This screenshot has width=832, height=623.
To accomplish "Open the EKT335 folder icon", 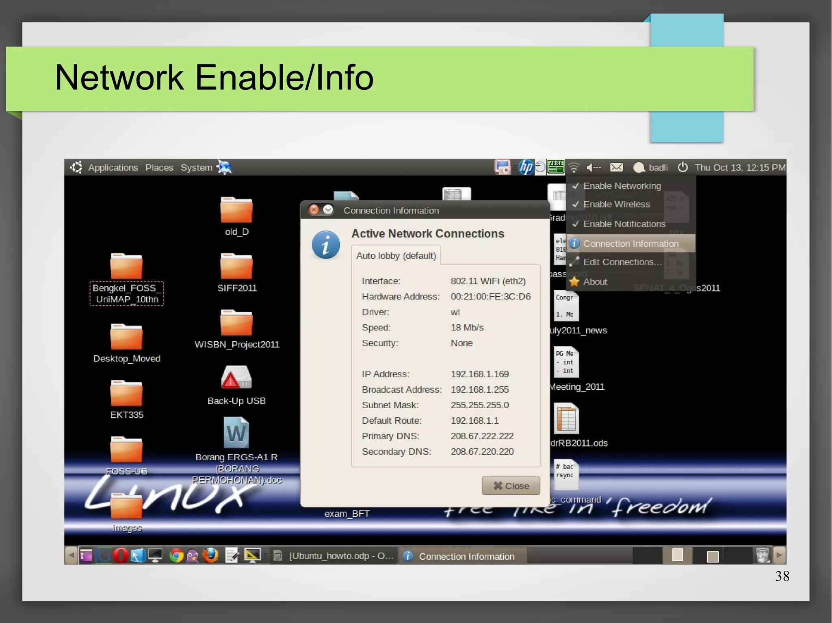I will coord(126,393).
